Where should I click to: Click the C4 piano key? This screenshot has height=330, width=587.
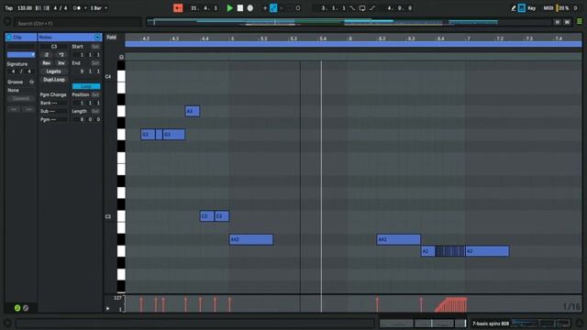pos(121,76)
